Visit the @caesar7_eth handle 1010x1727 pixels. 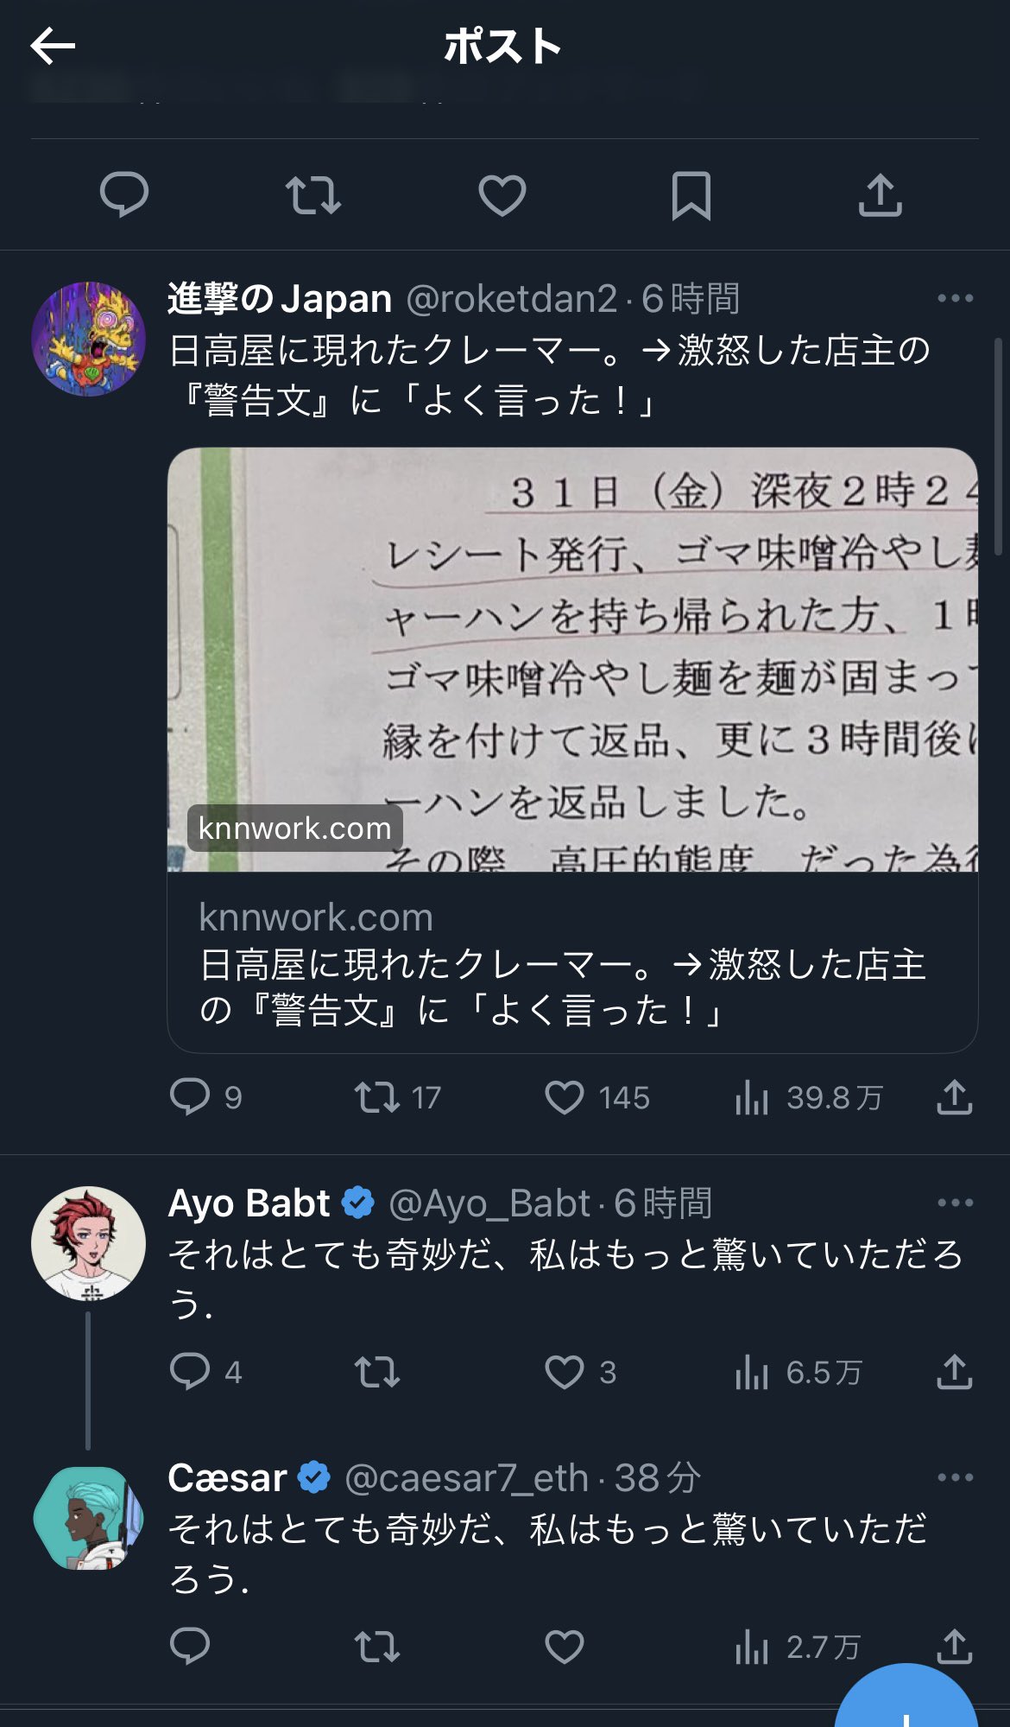(x=466, y=1478)
